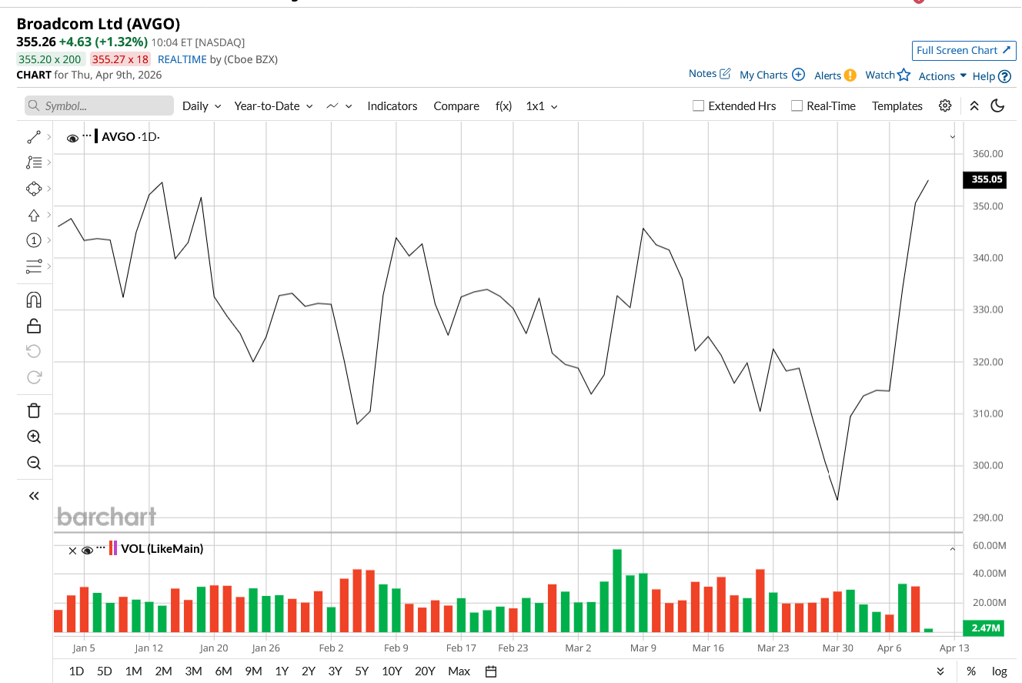Zoom out using the magnifier minus icon
Screen dimensions: 1022x683
click(x=34, y=463)
